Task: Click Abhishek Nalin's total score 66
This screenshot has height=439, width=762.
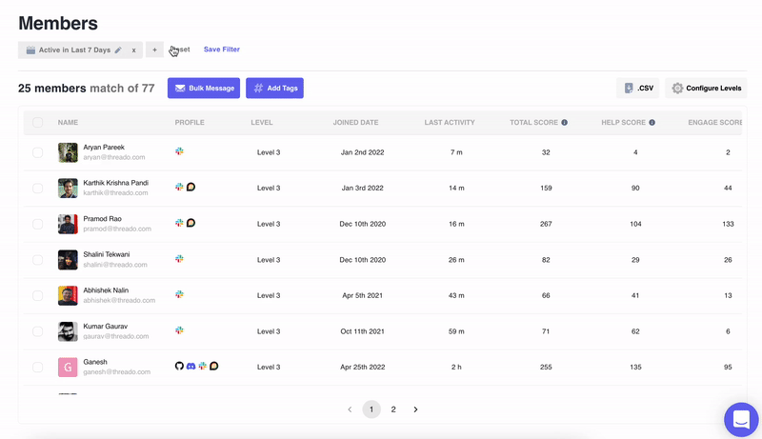Action: point(546,296)
